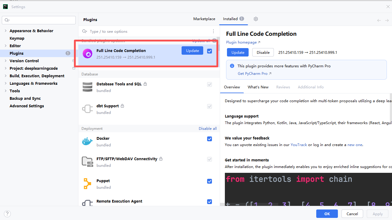Click Update in the plugin list row

point(192,50)
